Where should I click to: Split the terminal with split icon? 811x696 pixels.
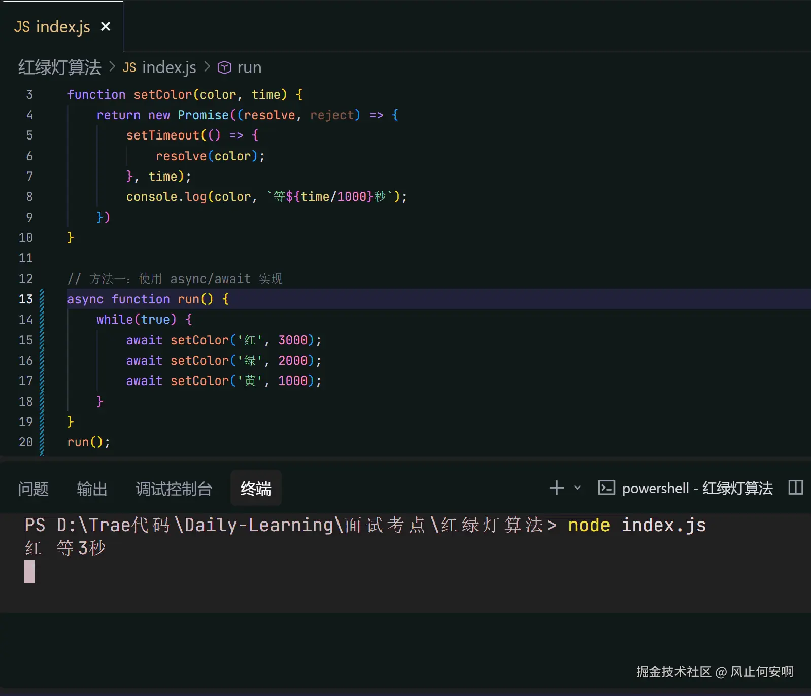[x=795, y=488]
